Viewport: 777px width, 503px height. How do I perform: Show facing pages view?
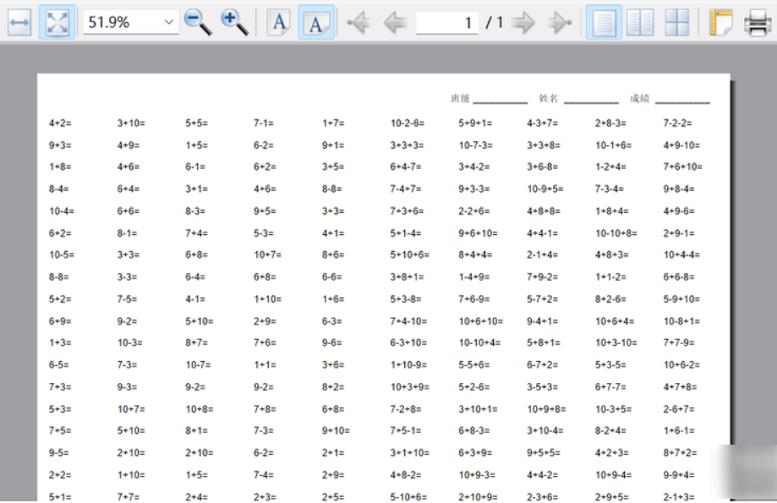641,23
